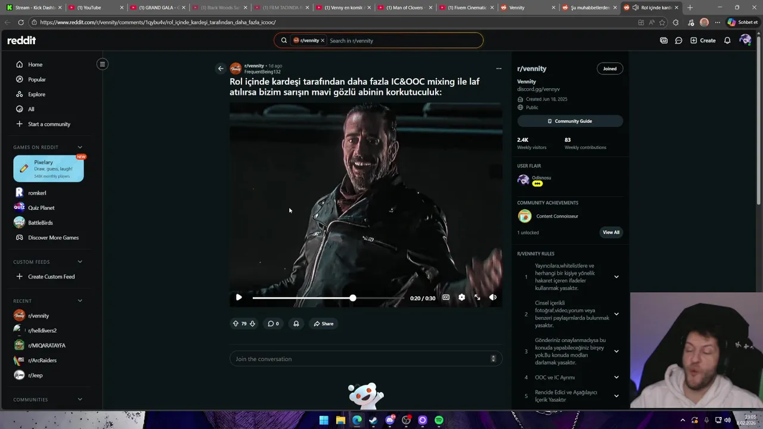The height and width of the screenshot is (429, 763).
Task: Click Join the conversation comment box
Action: click(x=366, y=359)
